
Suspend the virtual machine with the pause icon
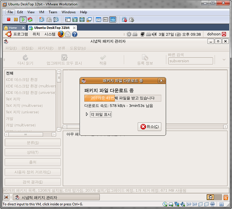tap(16, 20)
